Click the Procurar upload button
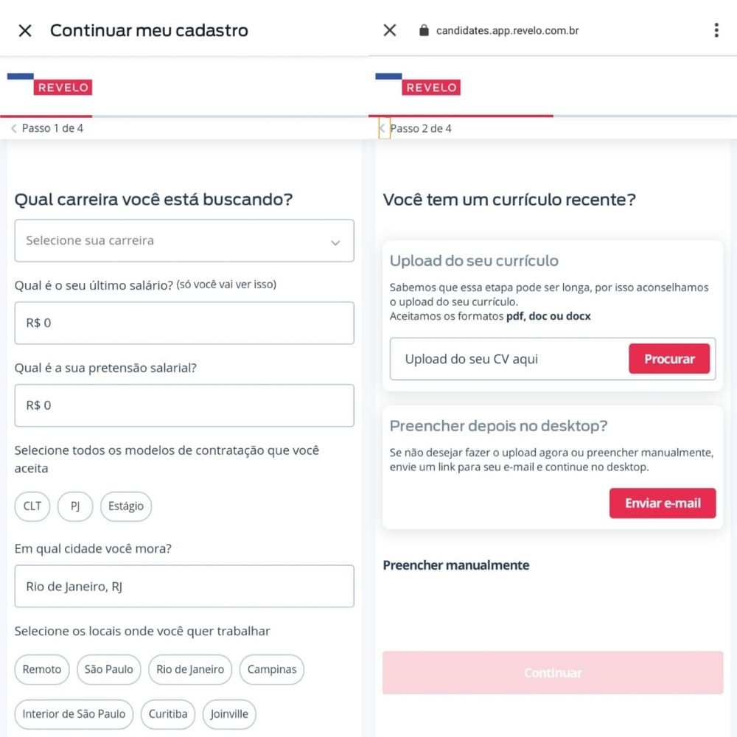 (x=669, y=359)
